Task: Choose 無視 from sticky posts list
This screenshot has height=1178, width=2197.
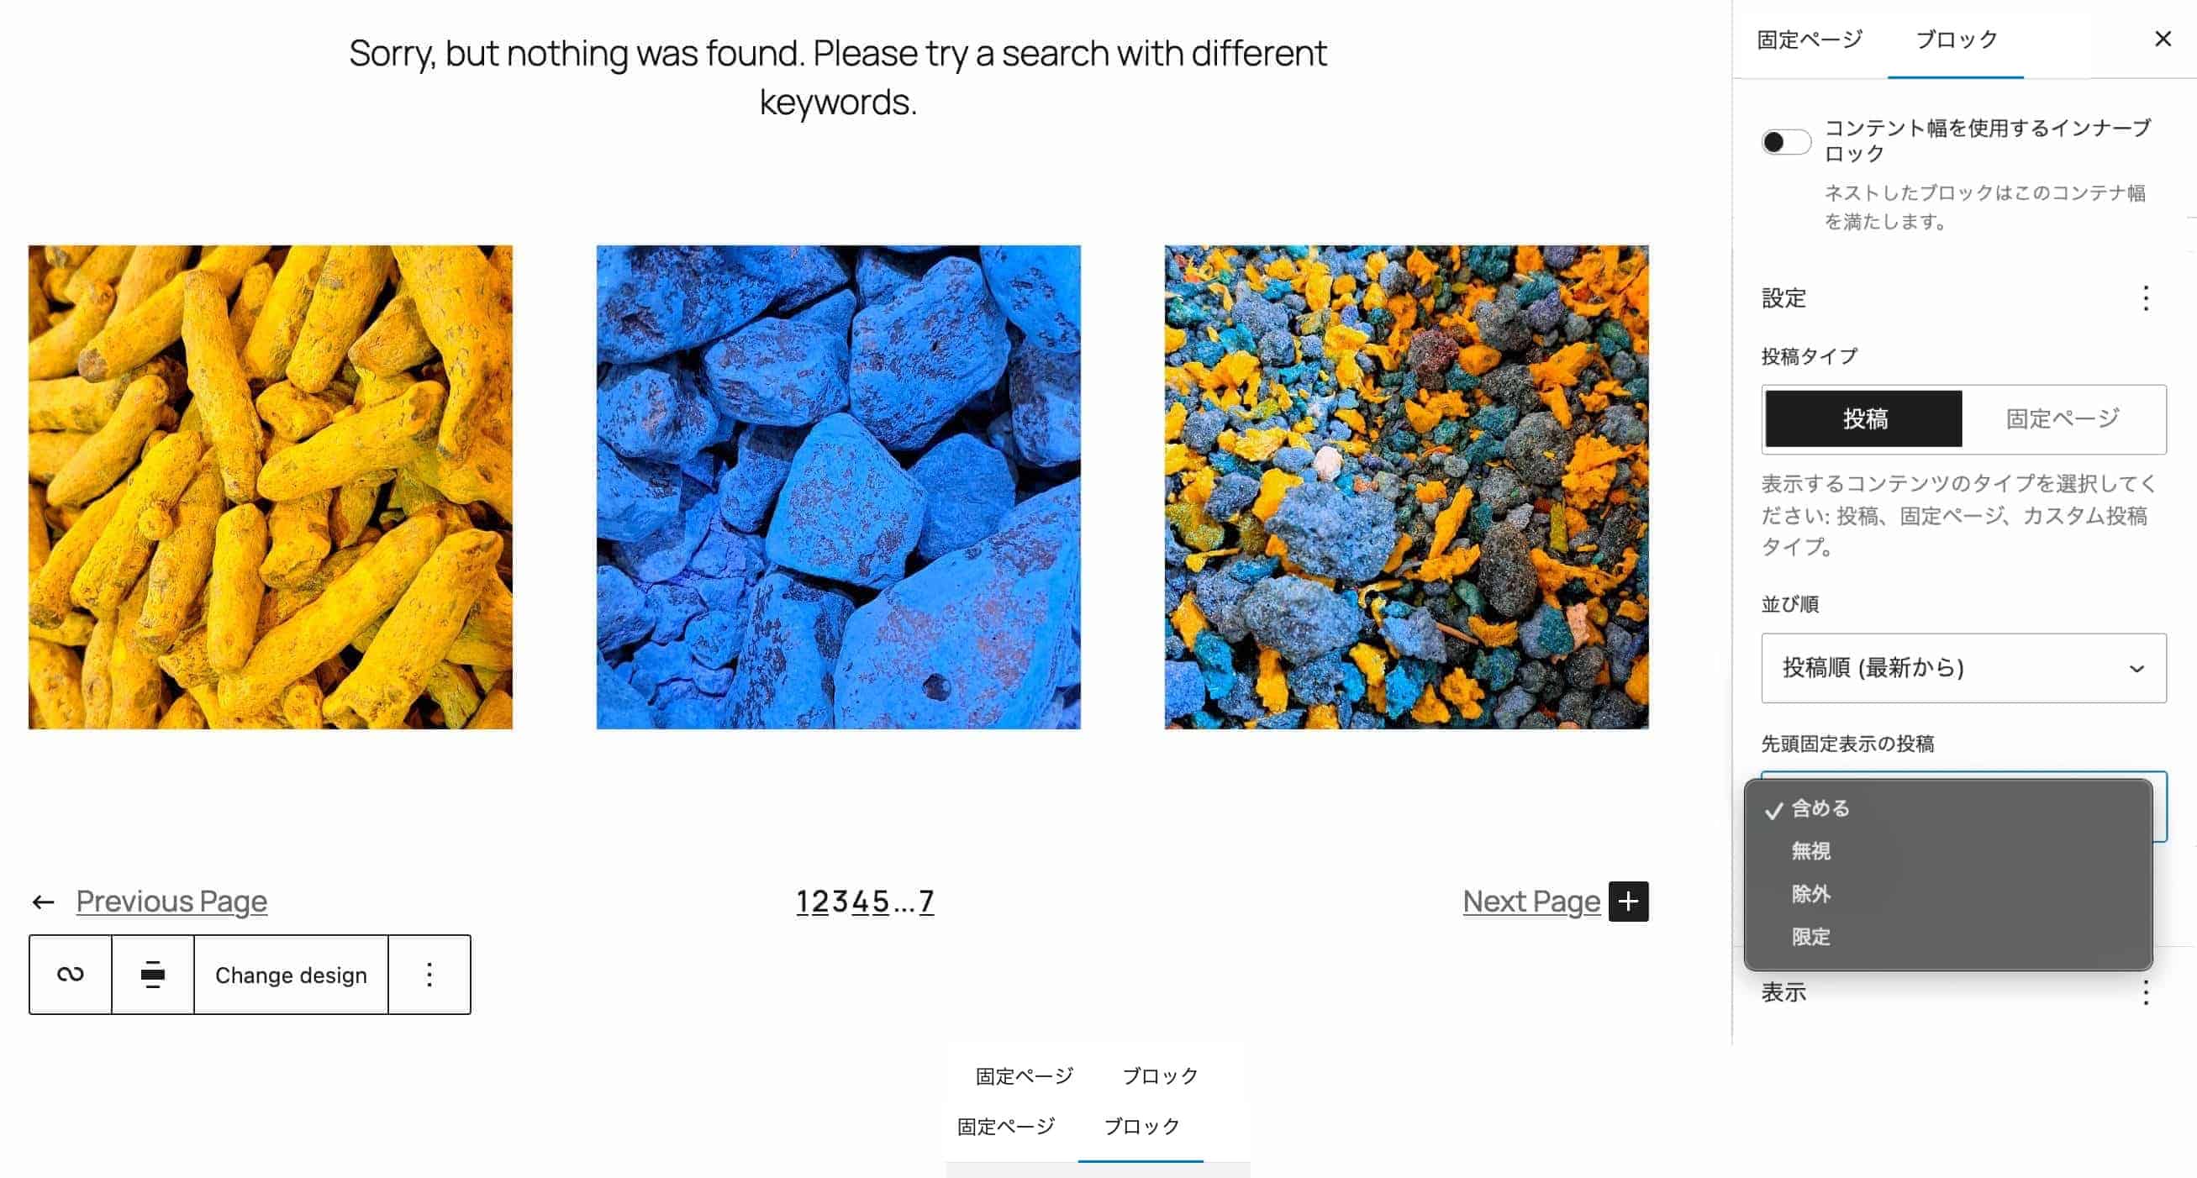Action: tap(1810, 850)
